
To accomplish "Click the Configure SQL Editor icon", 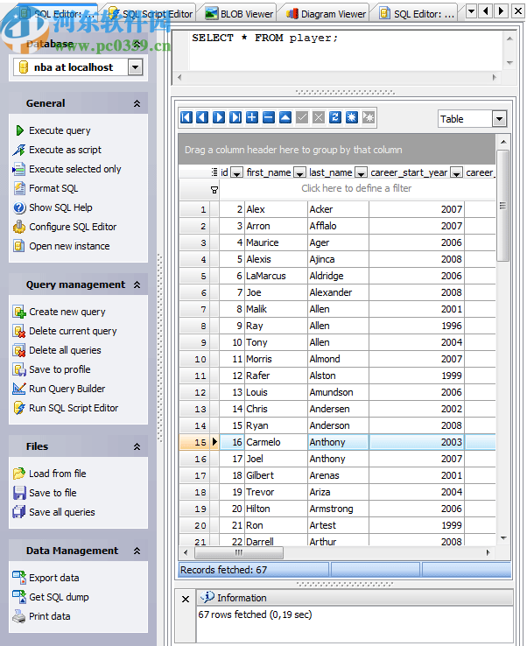I will 19,227.
